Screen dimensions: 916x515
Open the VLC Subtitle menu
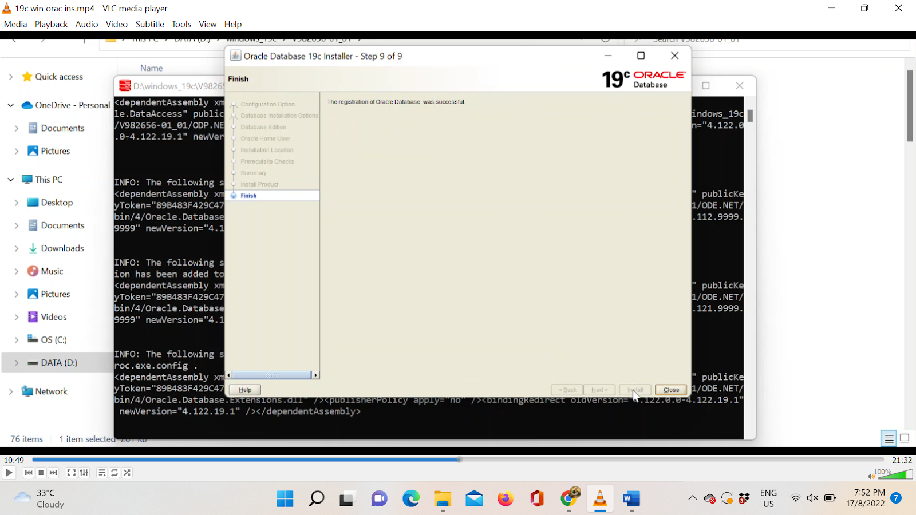pos(150,24)
